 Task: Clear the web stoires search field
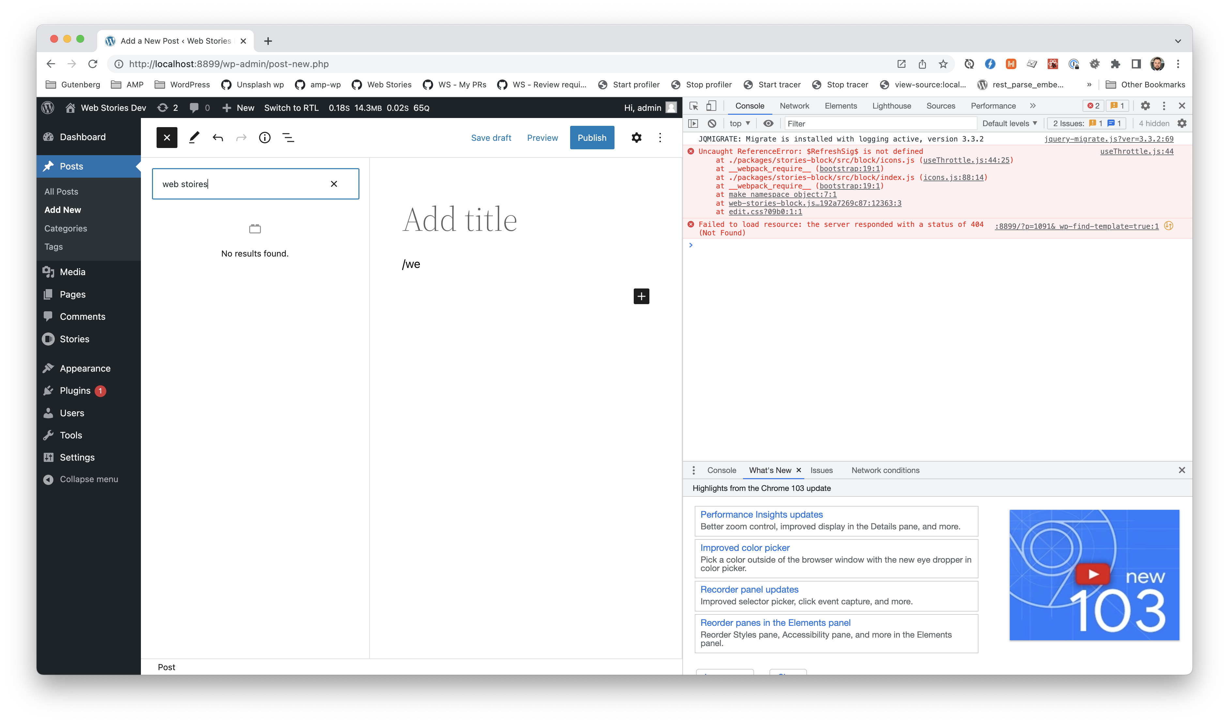point(334,183)
